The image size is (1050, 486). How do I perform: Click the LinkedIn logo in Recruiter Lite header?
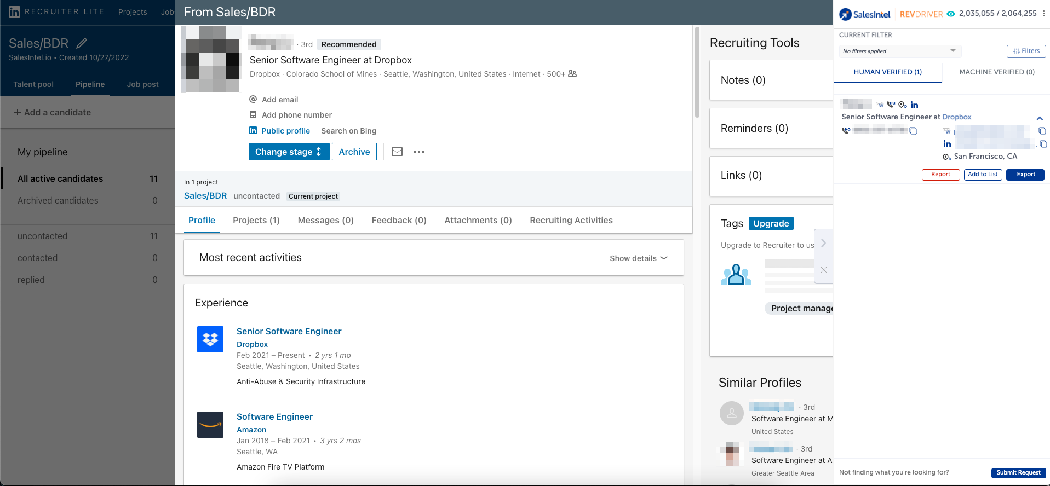coord(14,11)
